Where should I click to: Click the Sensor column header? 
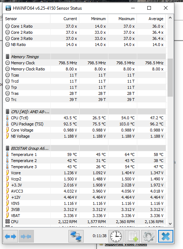pos(27,19)
